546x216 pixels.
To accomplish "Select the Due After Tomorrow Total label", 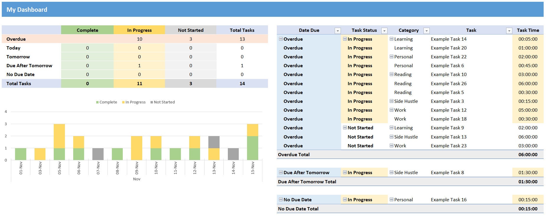I will [307, 182].
